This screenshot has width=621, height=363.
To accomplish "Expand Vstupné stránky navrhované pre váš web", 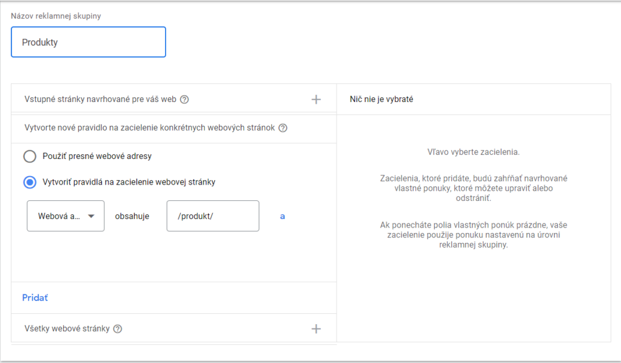I will [x=174, y=100].
